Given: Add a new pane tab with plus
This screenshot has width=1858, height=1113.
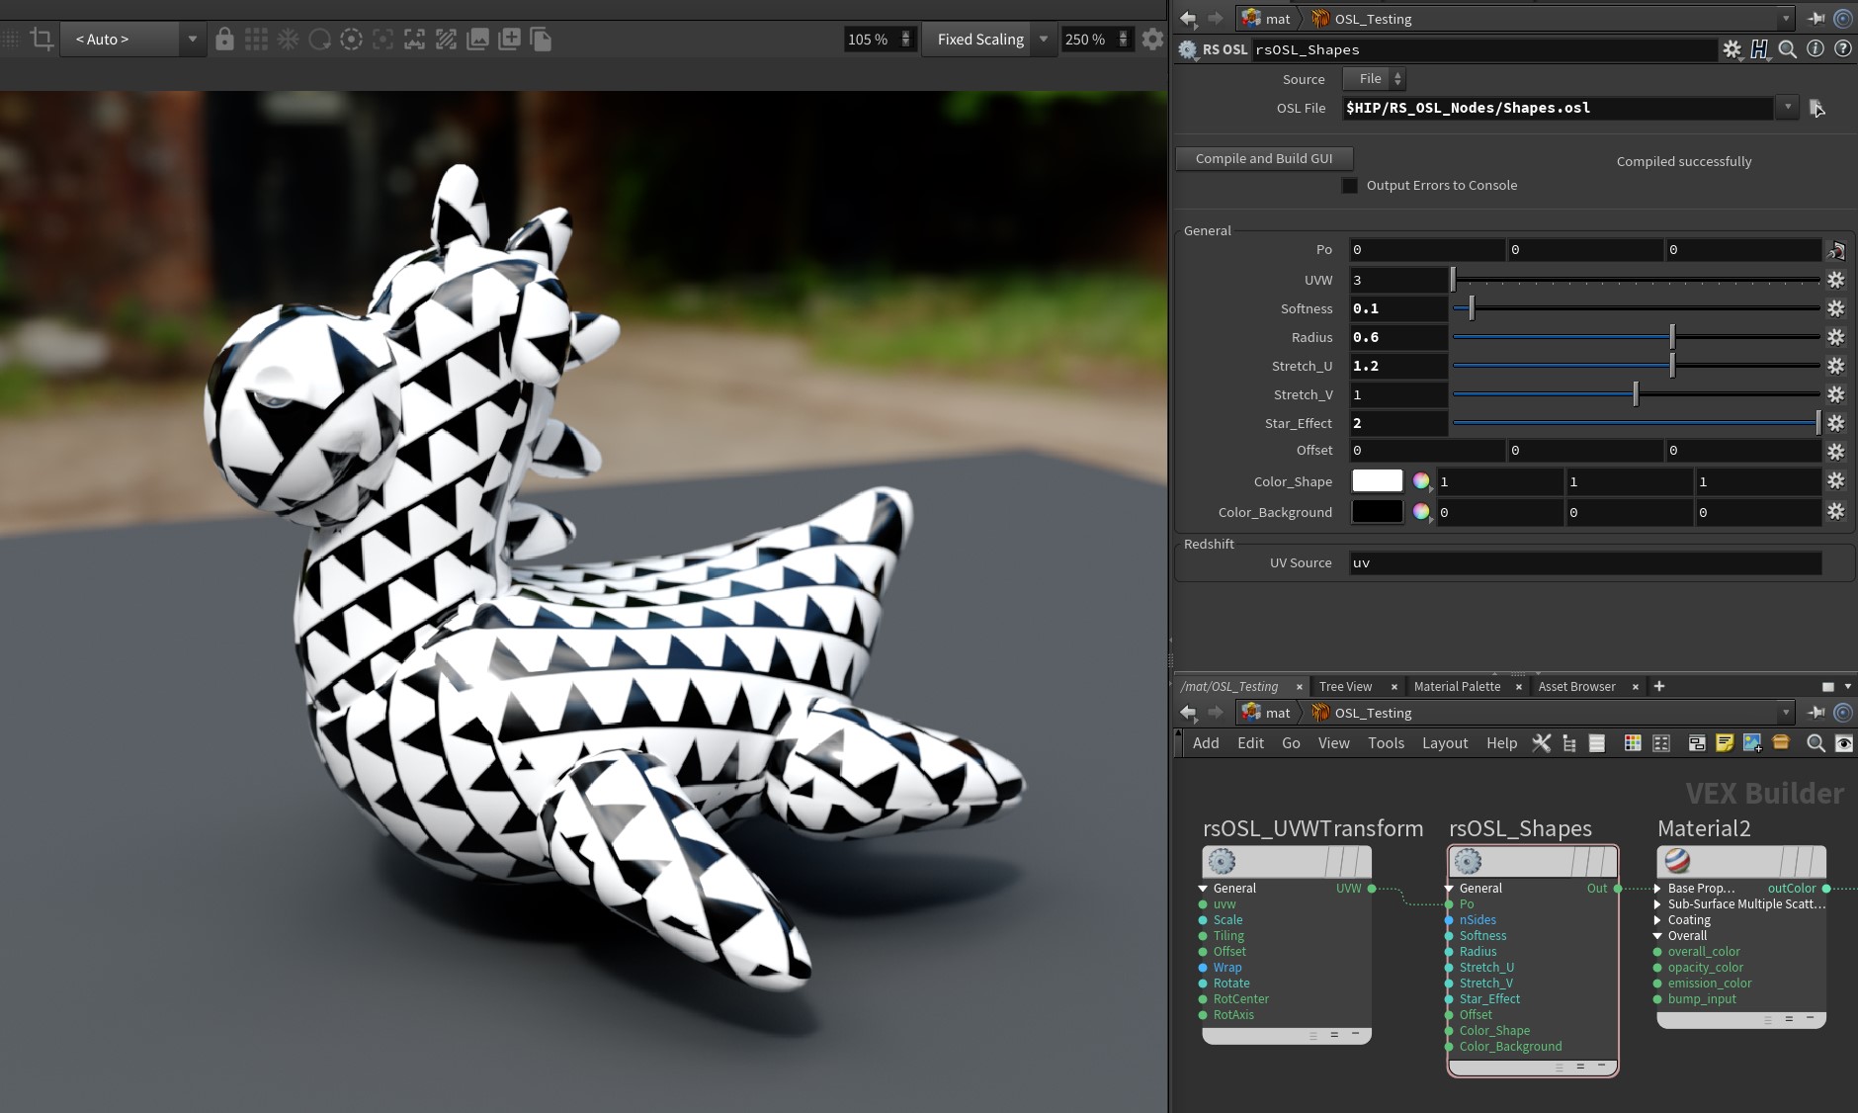Looking at the screenshot, I should pos(1659,686).
